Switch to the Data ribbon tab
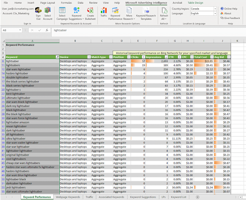The height and width of the screenshot is (200, 246). click(x=81, y=3)
